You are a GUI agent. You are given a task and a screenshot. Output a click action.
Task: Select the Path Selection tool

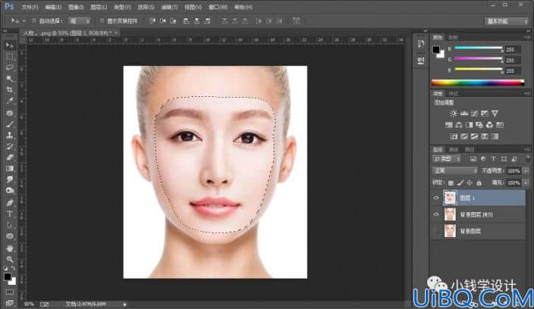tap(10, 225)
